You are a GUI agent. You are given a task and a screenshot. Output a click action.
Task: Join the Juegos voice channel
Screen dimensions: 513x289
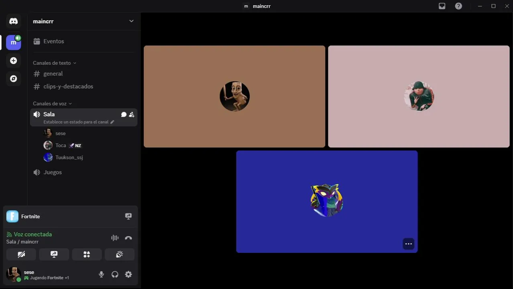[x=84, y=172]
